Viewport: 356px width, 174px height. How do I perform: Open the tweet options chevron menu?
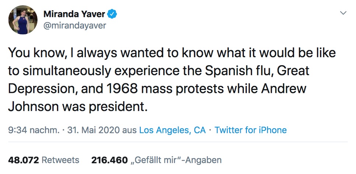343,13
